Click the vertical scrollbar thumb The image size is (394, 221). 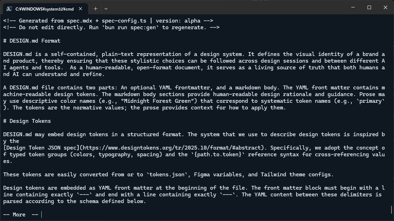(x=392, y=210)
